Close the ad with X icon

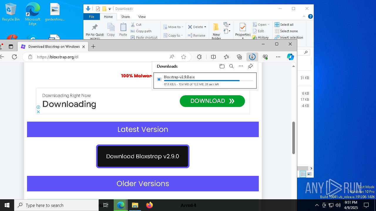38,112
